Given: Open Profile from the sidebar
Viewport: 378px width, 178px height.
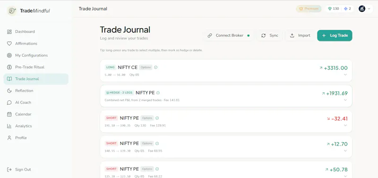Looking at the screenshot, I should coord(36,138).
